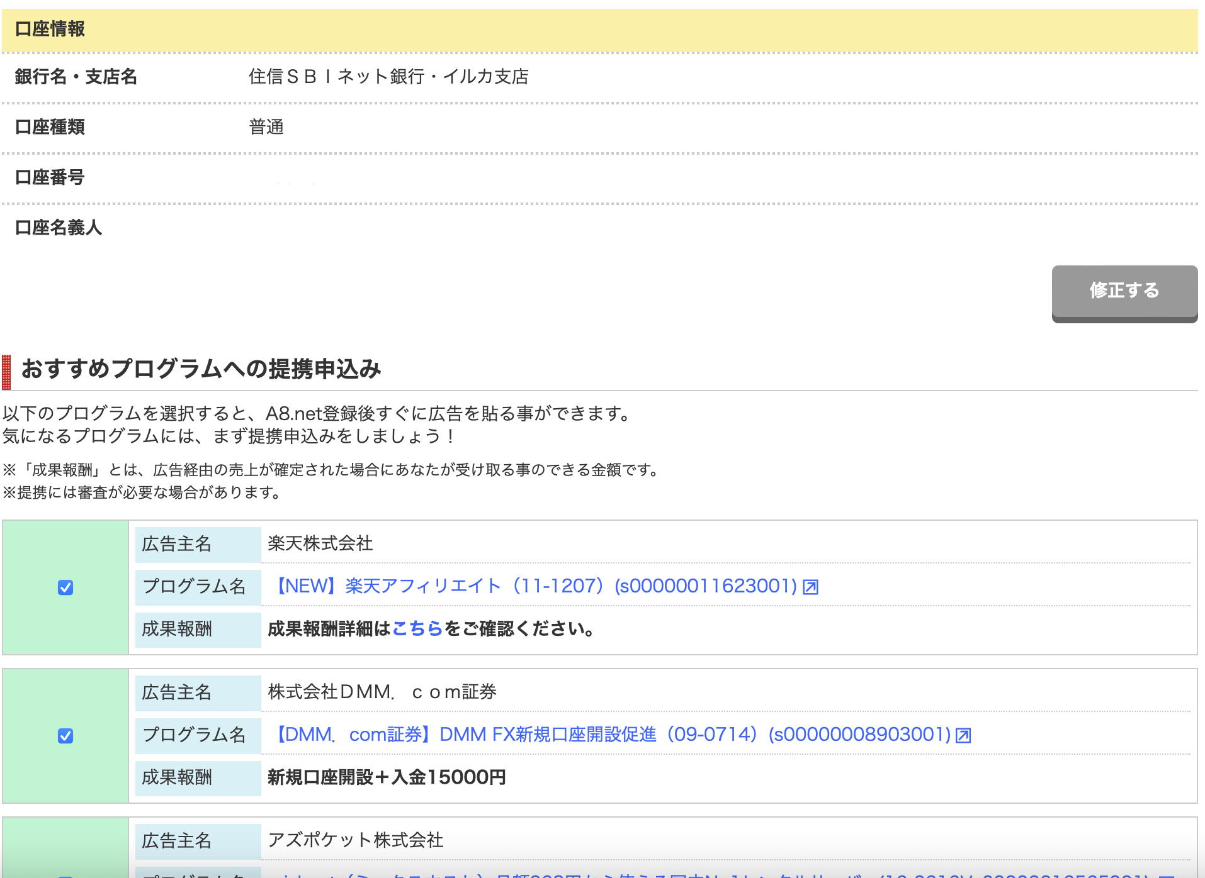Screen dimensions: 1205x878
Task: Click the advertiser name 楽天株式会社
Action: [320, 543]
